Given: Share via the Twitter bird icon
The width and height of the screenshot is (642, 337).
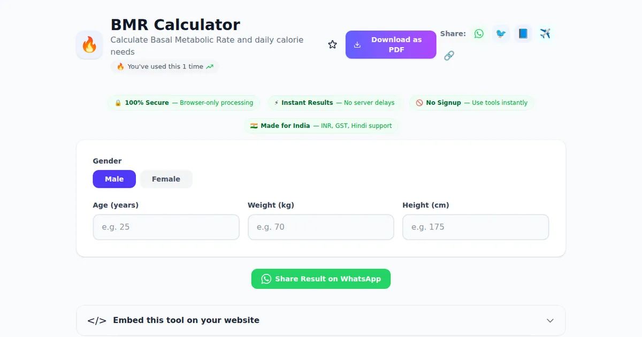Looking at the screenshot, I should coord(501,34).
